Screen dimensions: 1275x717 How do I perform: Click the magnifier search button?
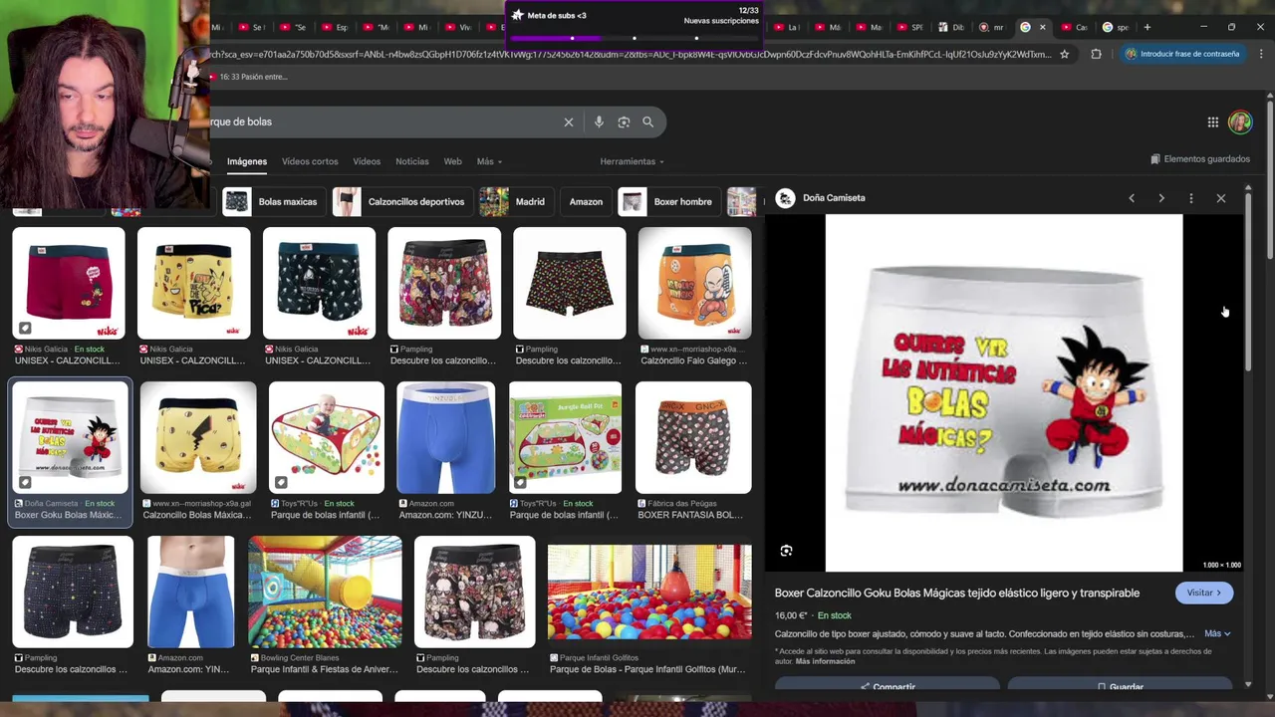647,121
